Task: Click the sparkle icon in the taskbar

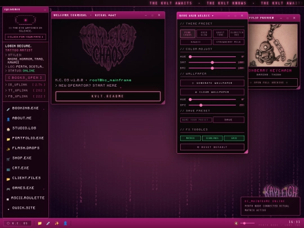Action: tap(57, 223)
